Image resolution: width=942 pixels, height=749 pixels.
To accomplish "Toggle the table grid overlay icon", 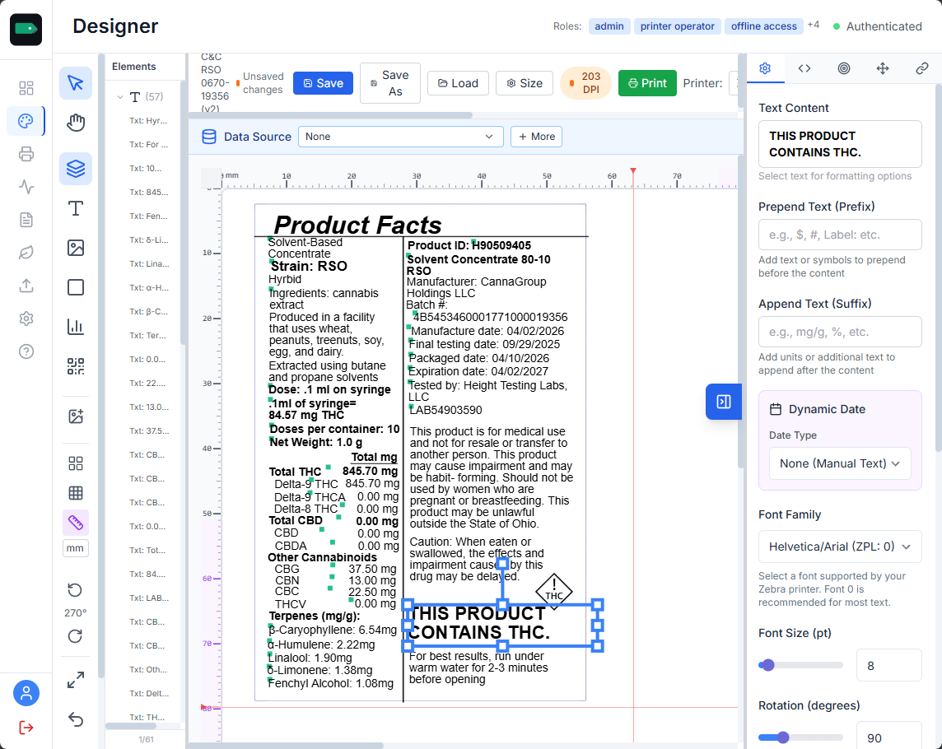I will (76, 493).
